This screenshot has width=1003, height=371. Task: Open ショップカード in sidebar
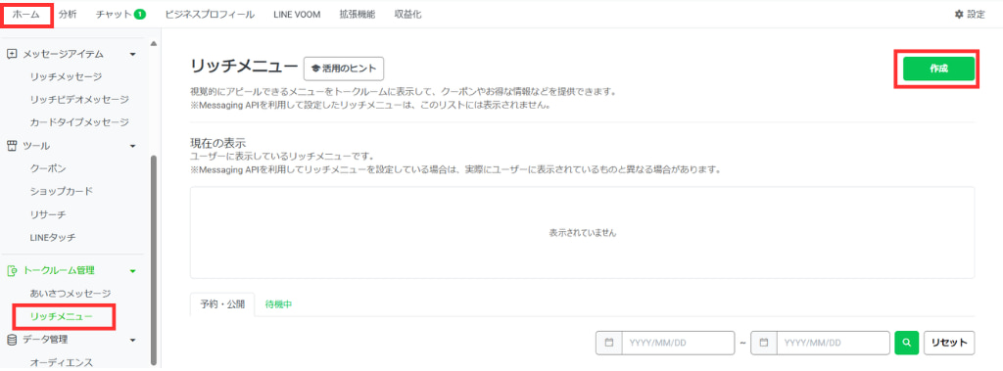click(62, 191)
